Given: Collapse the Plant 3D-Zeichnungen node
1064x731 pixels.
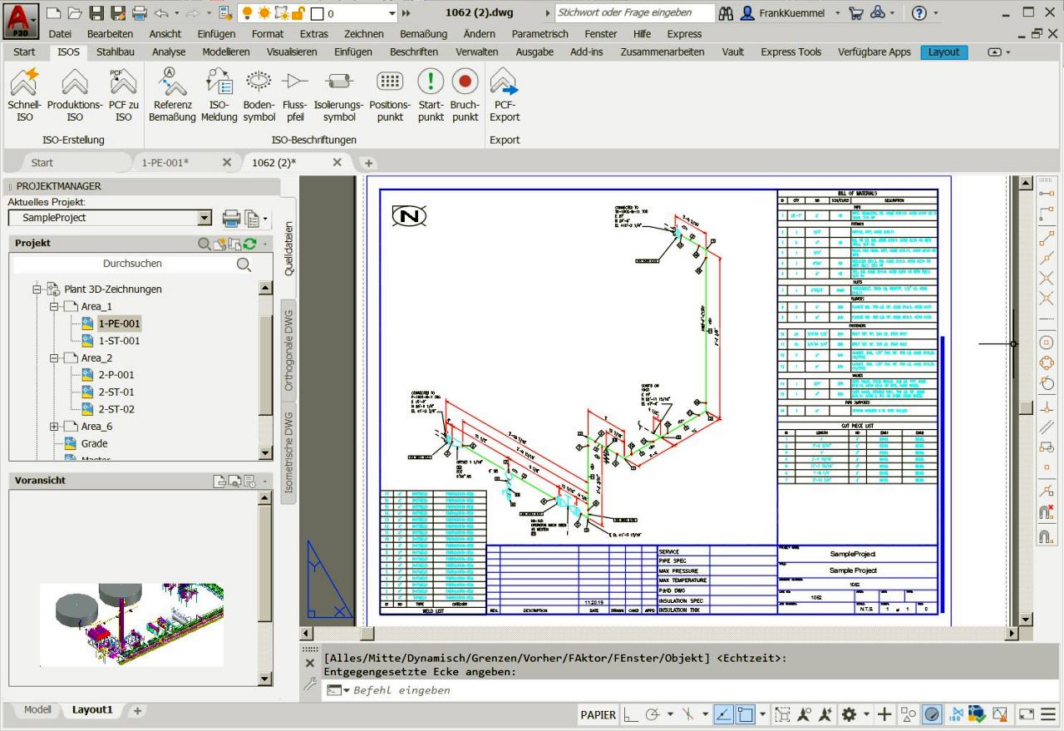Looking at the screenshot, I should [x=37, y=289].
